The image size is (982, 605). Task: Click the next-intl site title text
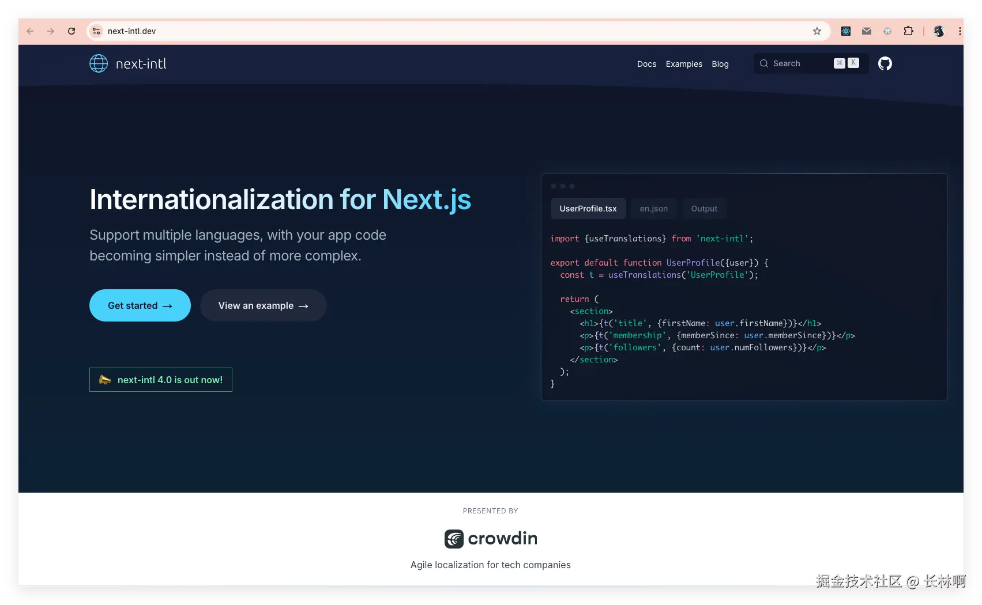pyautogui.click(x=141, y=64)
